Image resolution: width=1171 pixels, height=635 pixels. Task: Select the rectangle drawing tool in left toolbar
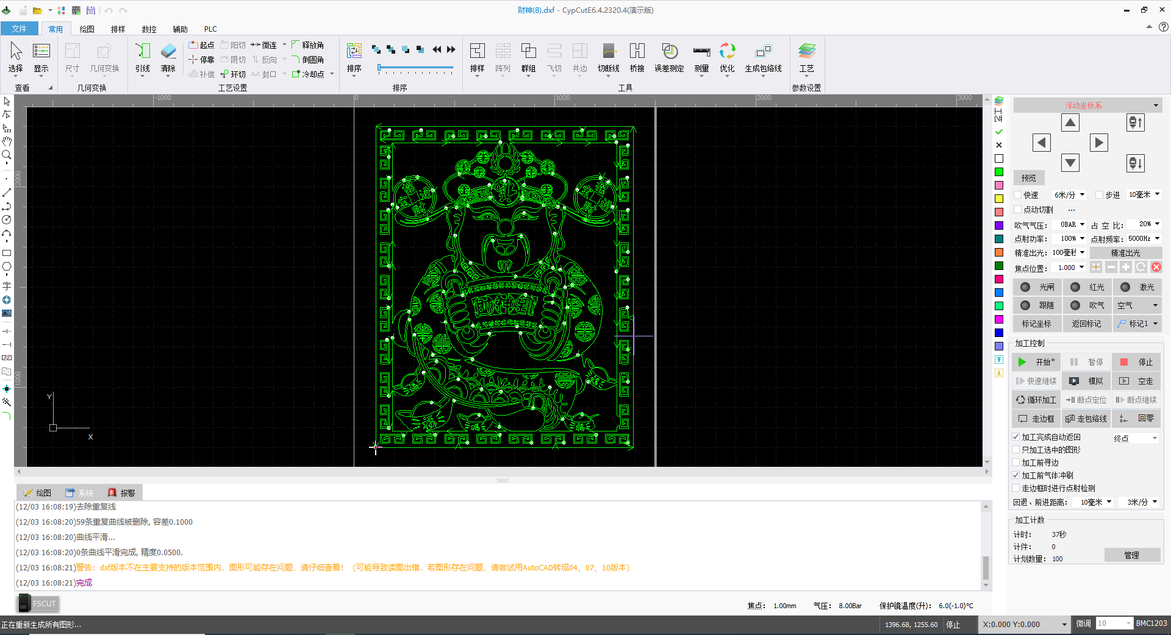(x=7, y=253)
